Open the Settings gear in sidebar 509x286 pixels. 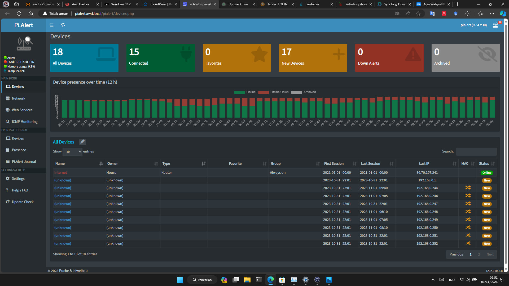8,178
